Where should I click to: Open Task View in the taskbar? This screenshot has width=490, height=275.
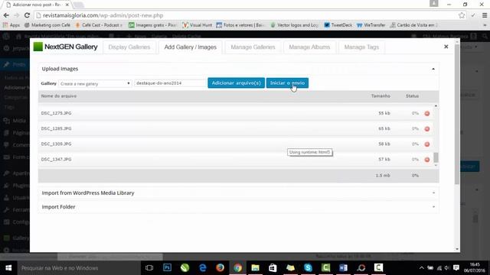(149, 268)
